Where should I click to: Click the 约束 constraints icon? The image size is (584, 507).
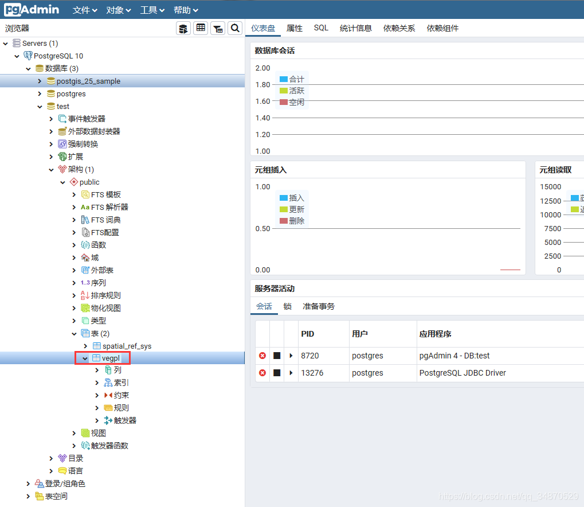108,395
